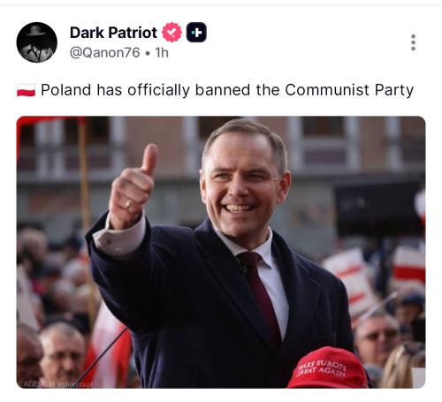Open the Dark Patriot profile avatar
442x402 pixels.
click(37, 42)
